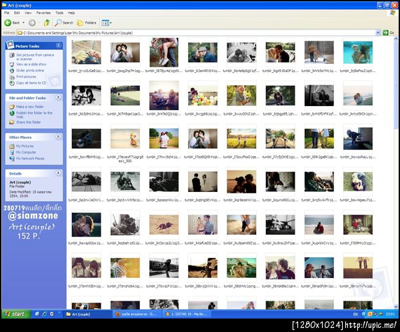Screen dimensions: 400x332
Task: Select the underwater couple thumbnail
Action: coord(357,52)
